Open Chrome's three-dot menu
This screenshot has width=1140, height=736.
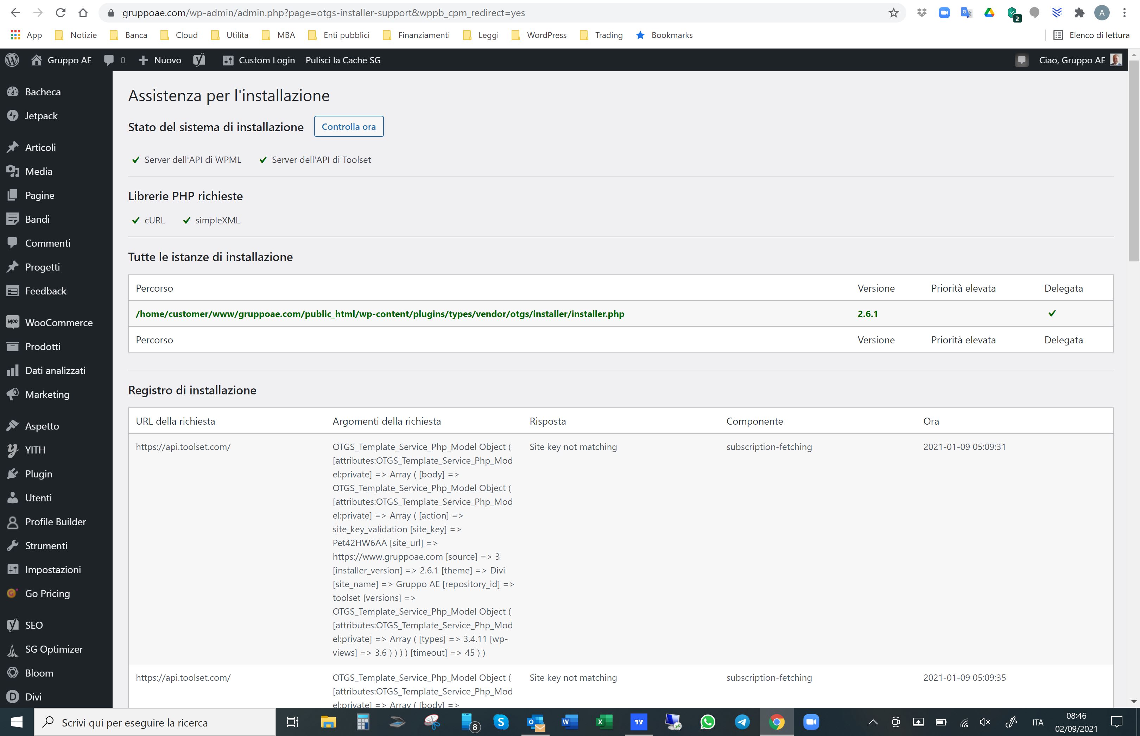pyautogui.click(x=1124, y=13)
